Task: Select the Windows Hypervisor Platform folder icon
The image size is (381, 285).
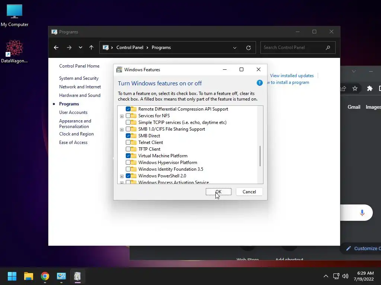Action: point(134,163)
